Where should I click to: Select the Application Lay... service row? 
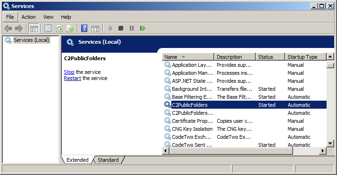coord(244,65)
